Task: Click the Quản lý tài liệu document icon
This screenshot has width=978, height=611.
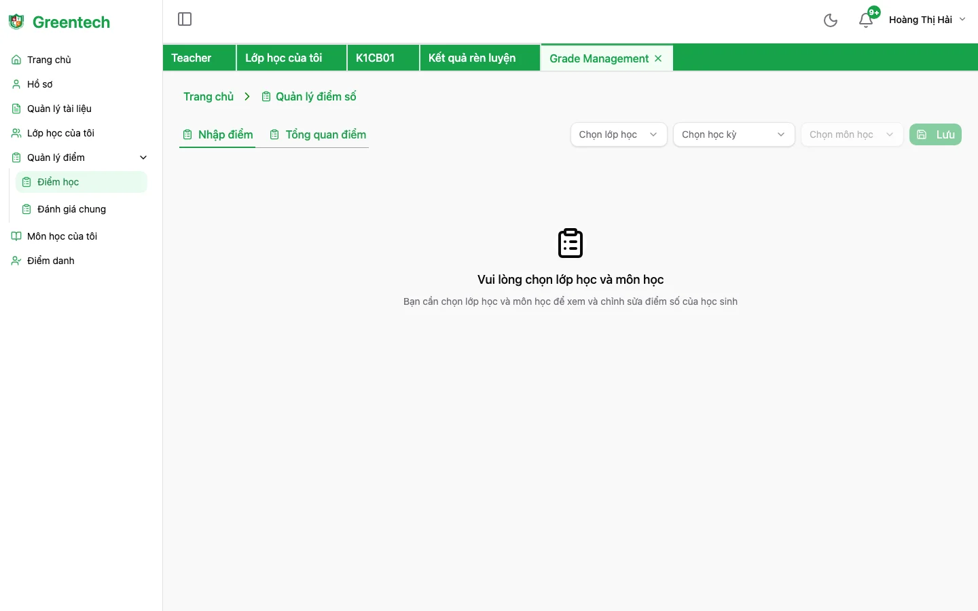Action: pos(16,109)
